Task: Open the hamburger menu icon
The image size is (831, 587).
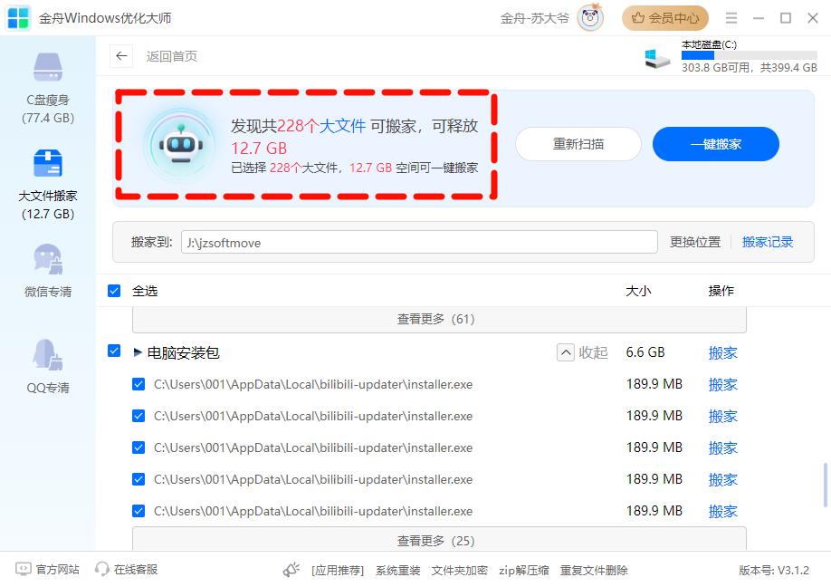Action: pos(731,18)
